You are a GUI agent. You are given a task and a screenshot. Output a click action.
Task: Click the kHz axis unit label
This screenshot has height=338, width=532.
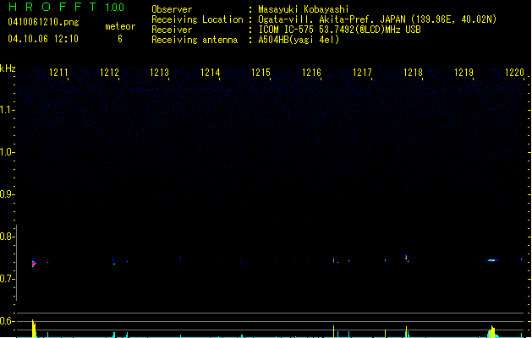pyautogui.click(x=8, y=68)
